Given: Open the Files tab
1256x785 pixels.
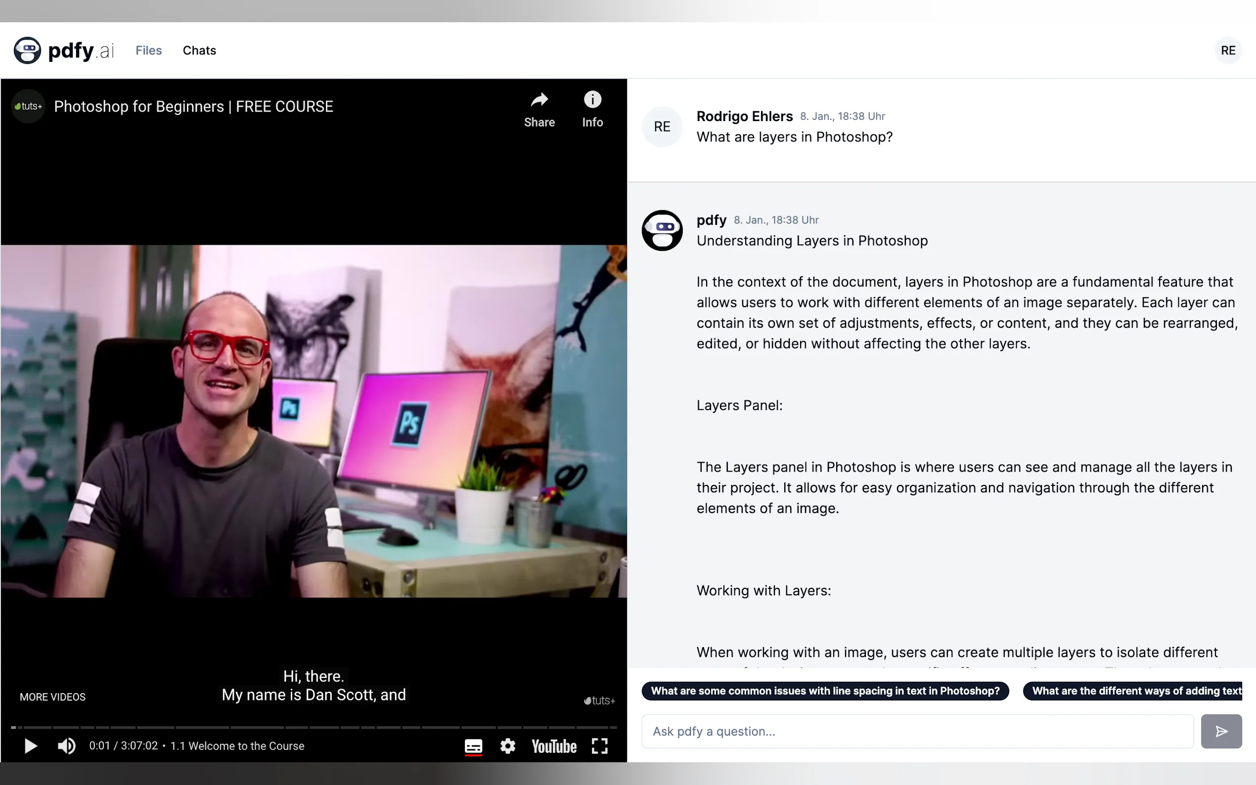Looking at the screenshot, I should coord(148,50).
